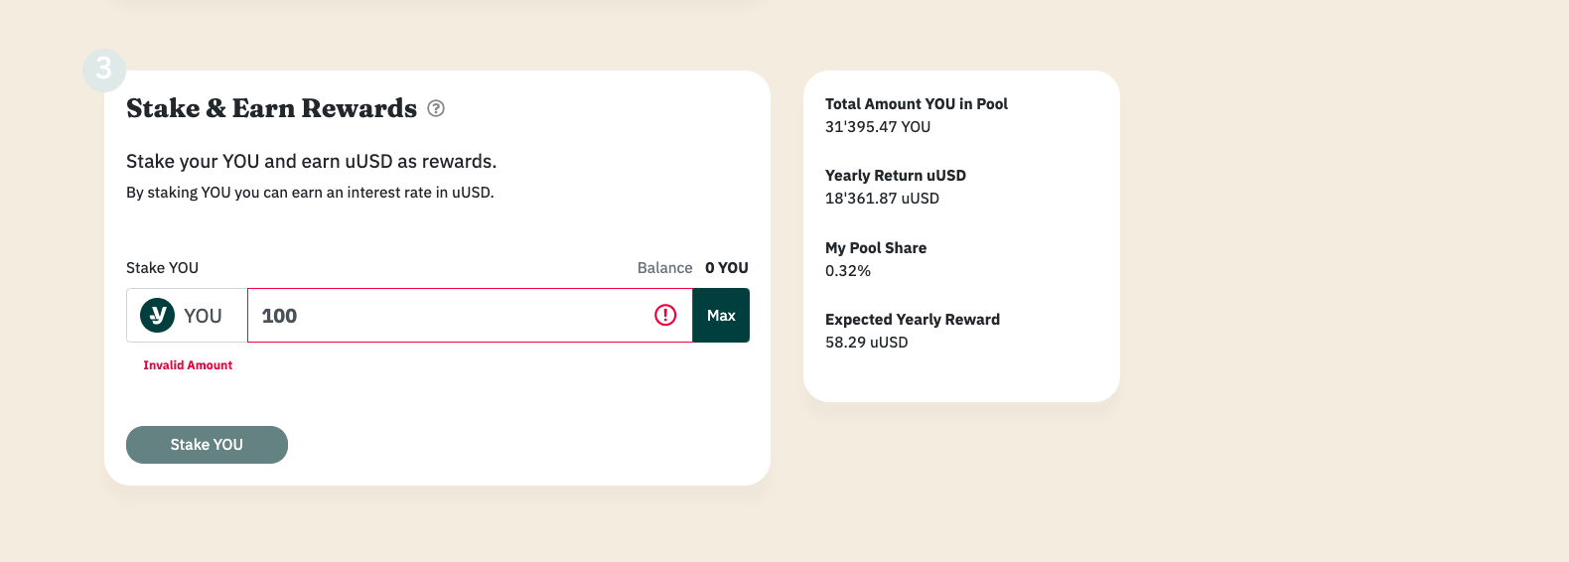Click the help question mark icon
The height and width of the screenshot is (562, 1569).
[436, 108]
